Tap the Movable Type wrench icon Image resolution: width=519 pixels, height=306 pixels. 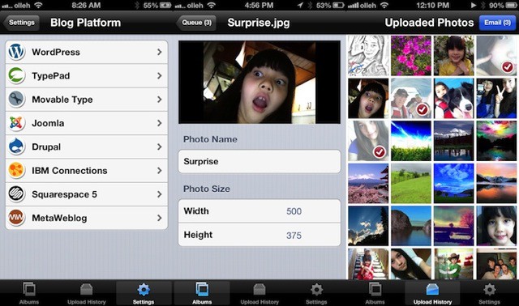click(16, 99)
